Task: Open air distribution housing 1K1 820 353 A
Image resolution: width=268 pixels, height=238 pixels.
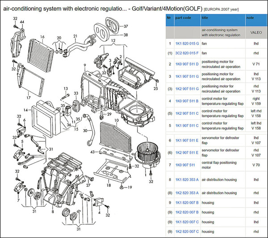Action: coord(187,180)
